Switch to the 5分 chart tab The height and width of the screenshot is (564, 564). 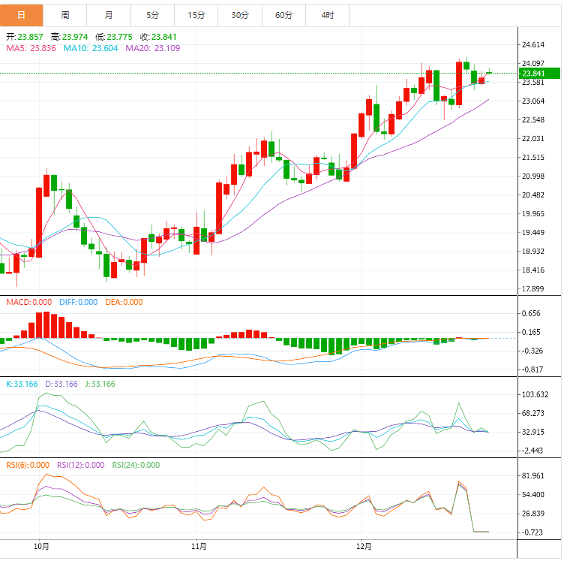[153, 15]
